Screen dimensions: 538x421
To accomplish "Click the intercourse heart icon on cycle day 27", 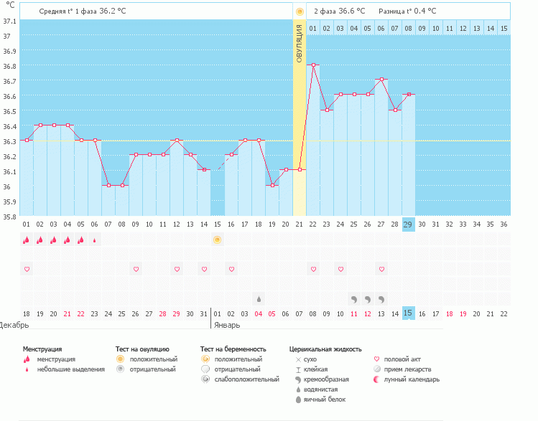I will tap(381, 269).
